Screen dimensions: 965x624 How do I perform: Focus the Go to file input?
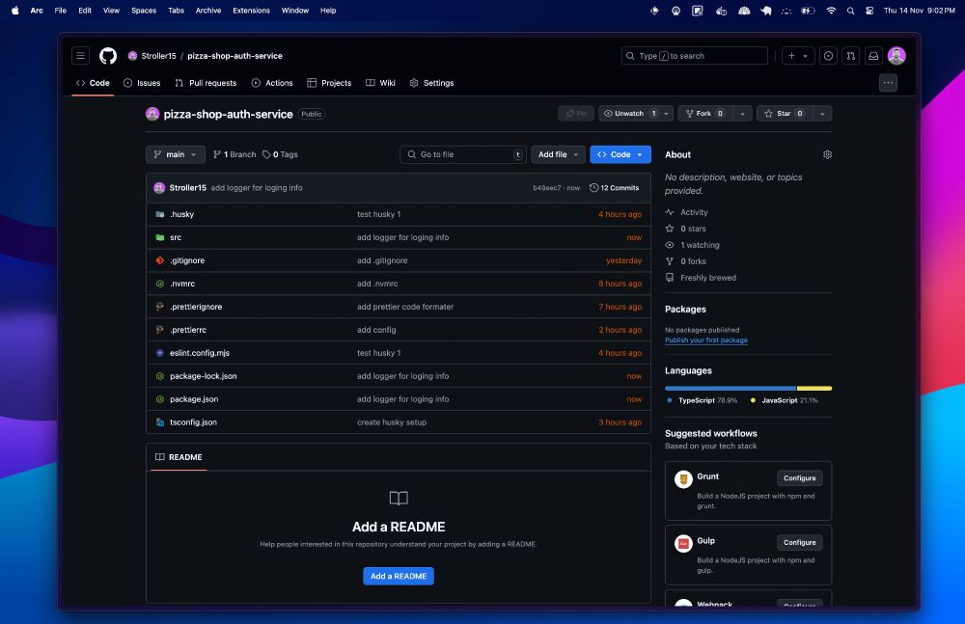point(463,154)
